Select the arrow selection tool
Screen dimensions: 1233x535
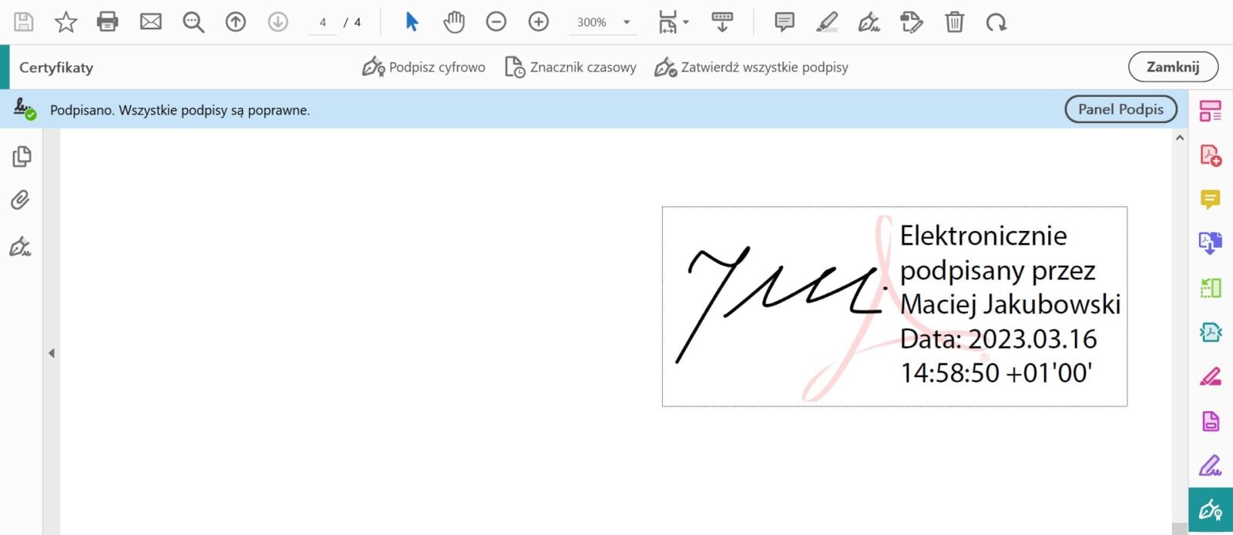tap(412, 22)
